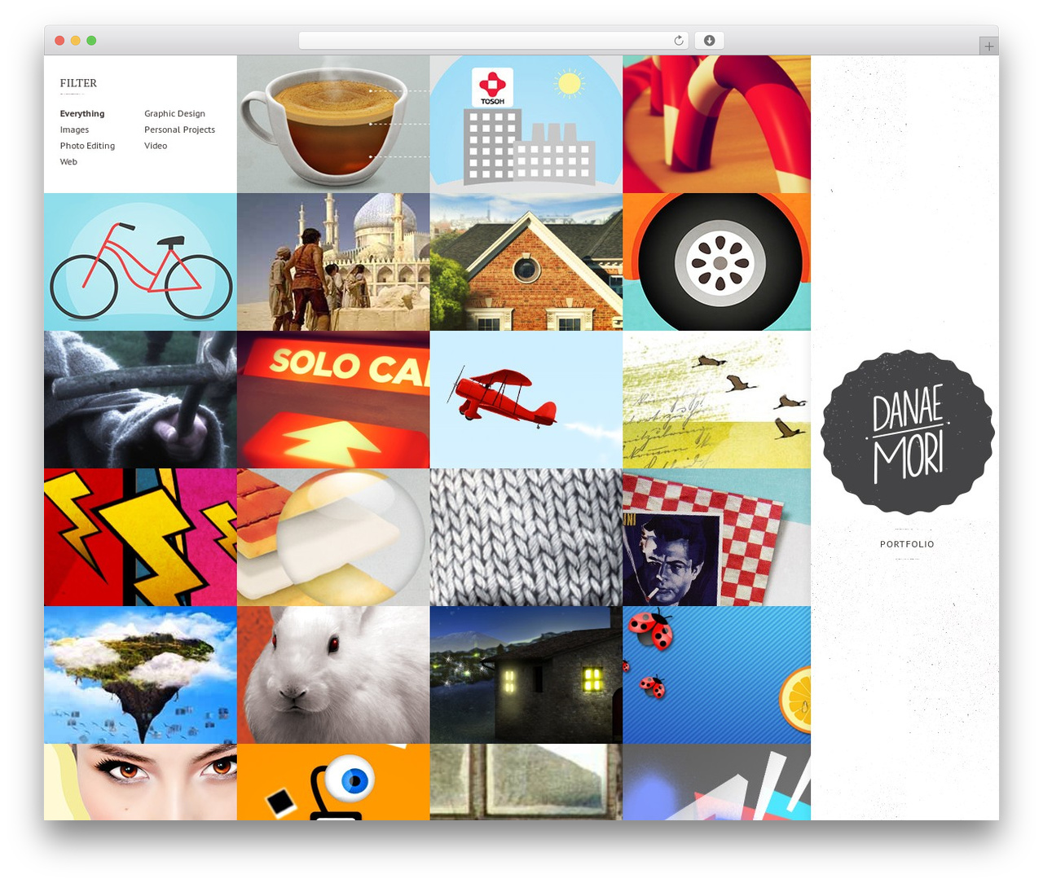Open the SOLO CA neon sign thumbnail

click(333, 399)
